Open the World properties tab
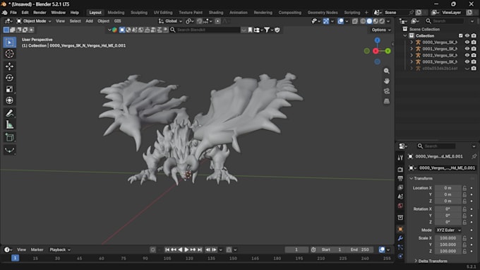The image size is (480, 270). pos(400,206)
